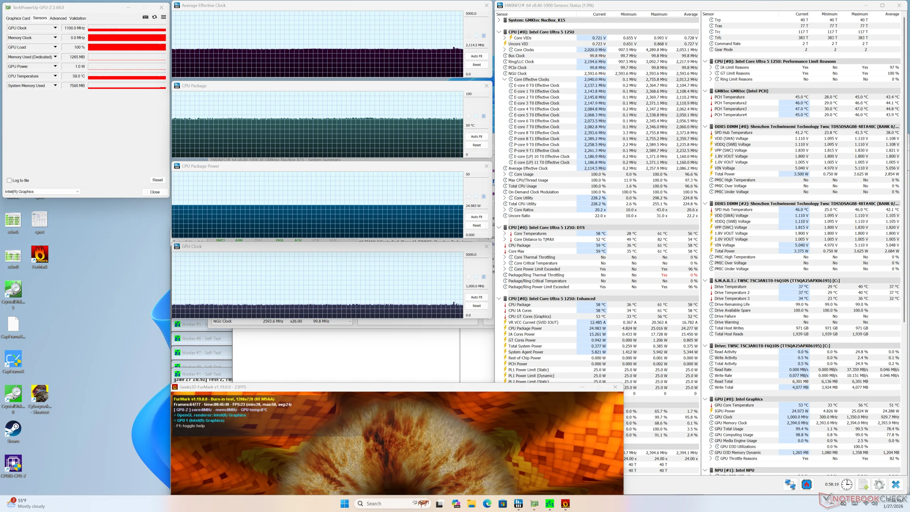
Task: Click GPU-Z refresh icon
Action: click(154, 17)
